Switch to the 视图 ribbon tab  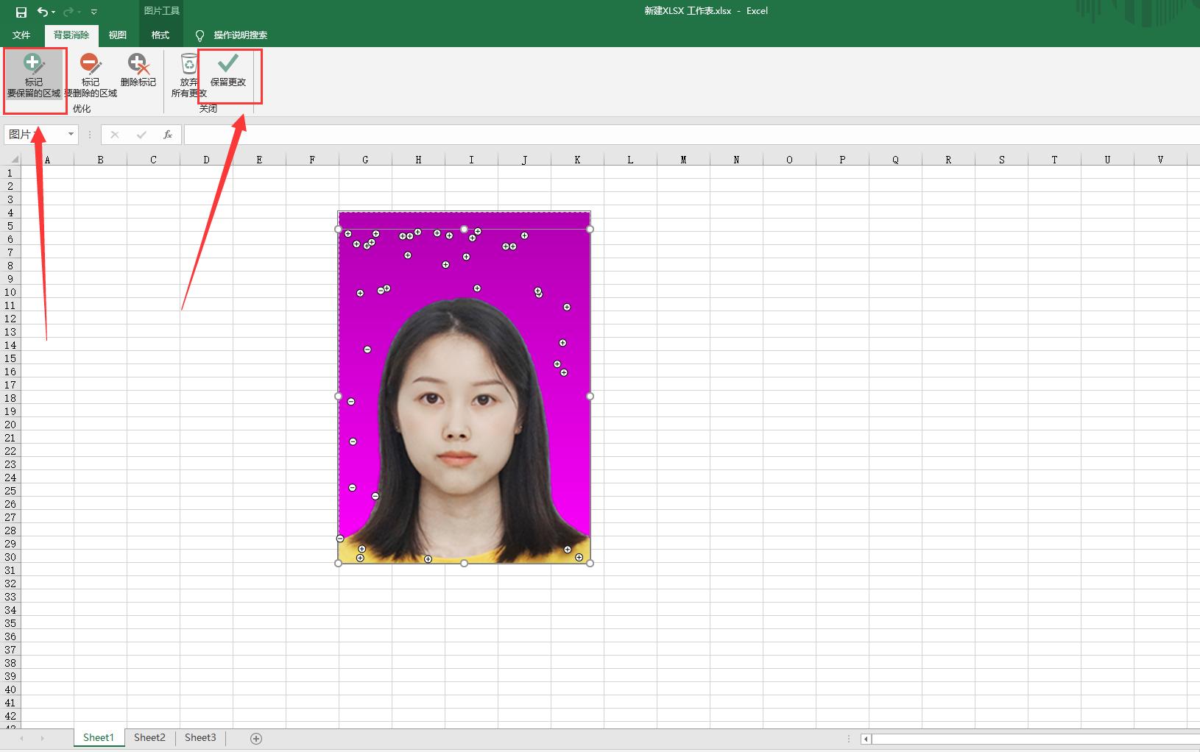pyautogui.click(x=117, y=35)
